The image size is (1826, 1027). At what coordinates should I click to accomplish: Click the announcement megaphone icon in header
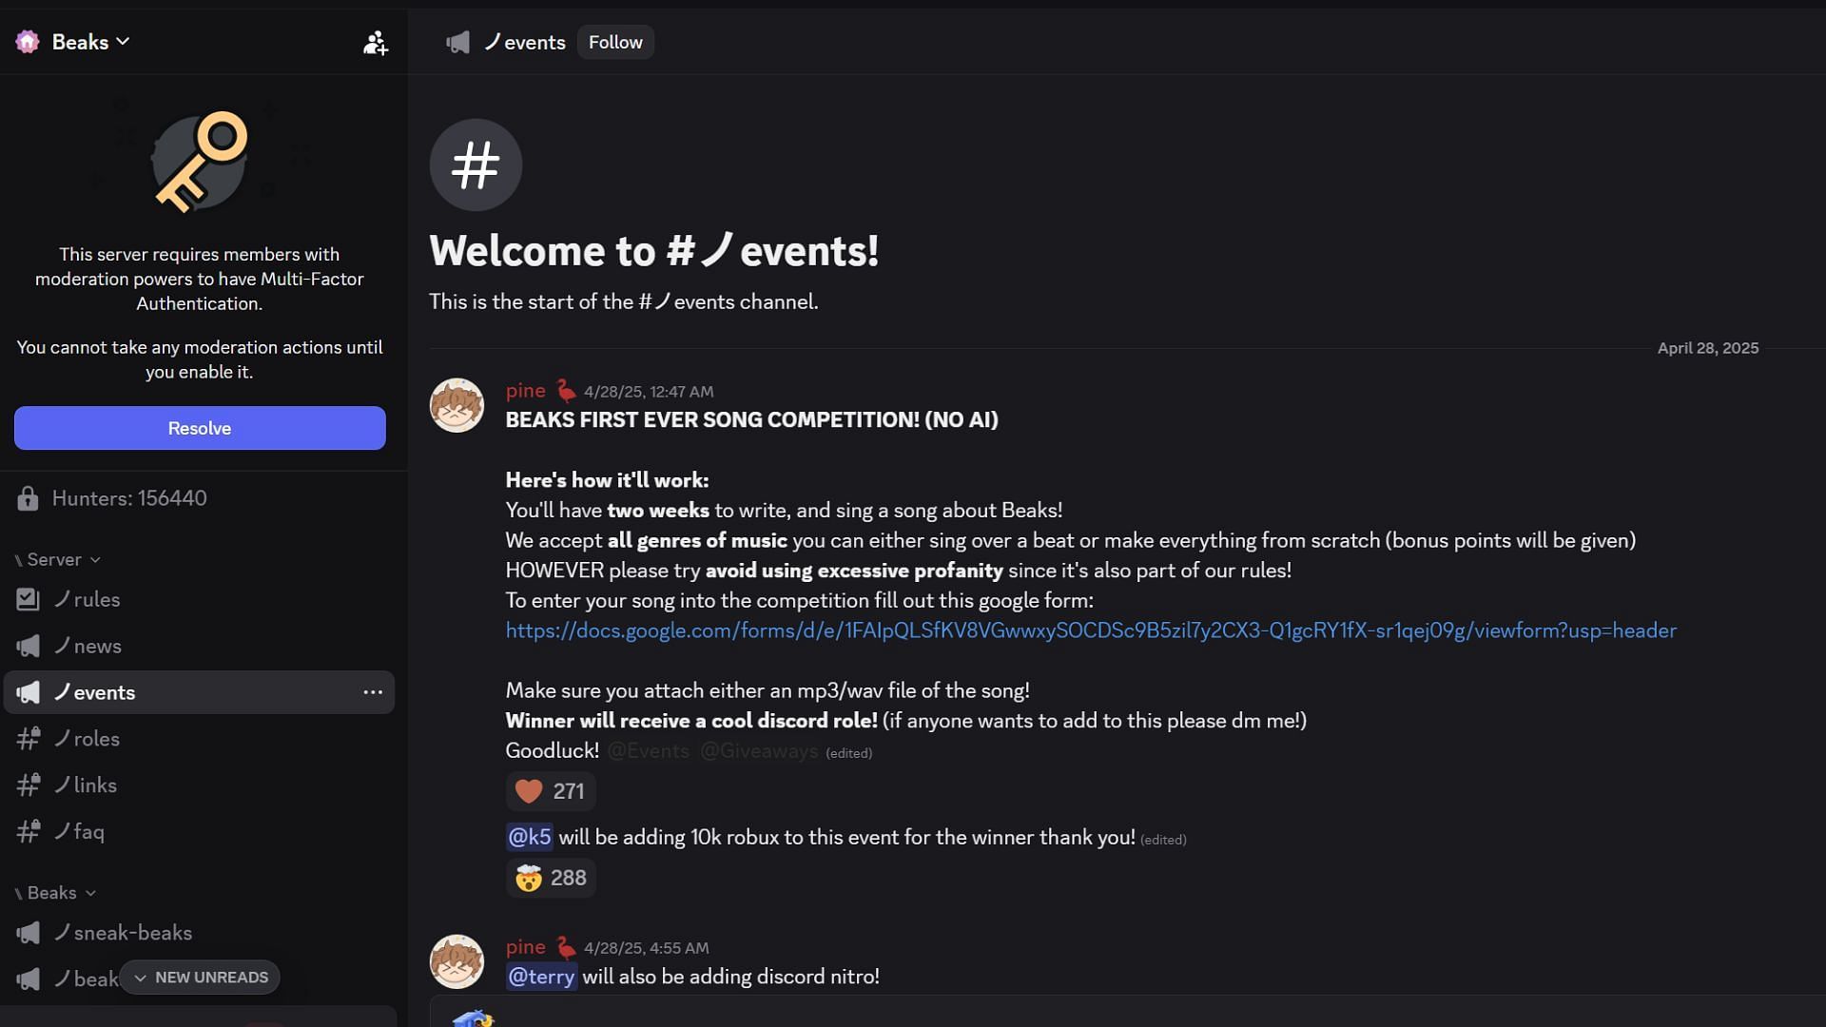tap(458, 43)
